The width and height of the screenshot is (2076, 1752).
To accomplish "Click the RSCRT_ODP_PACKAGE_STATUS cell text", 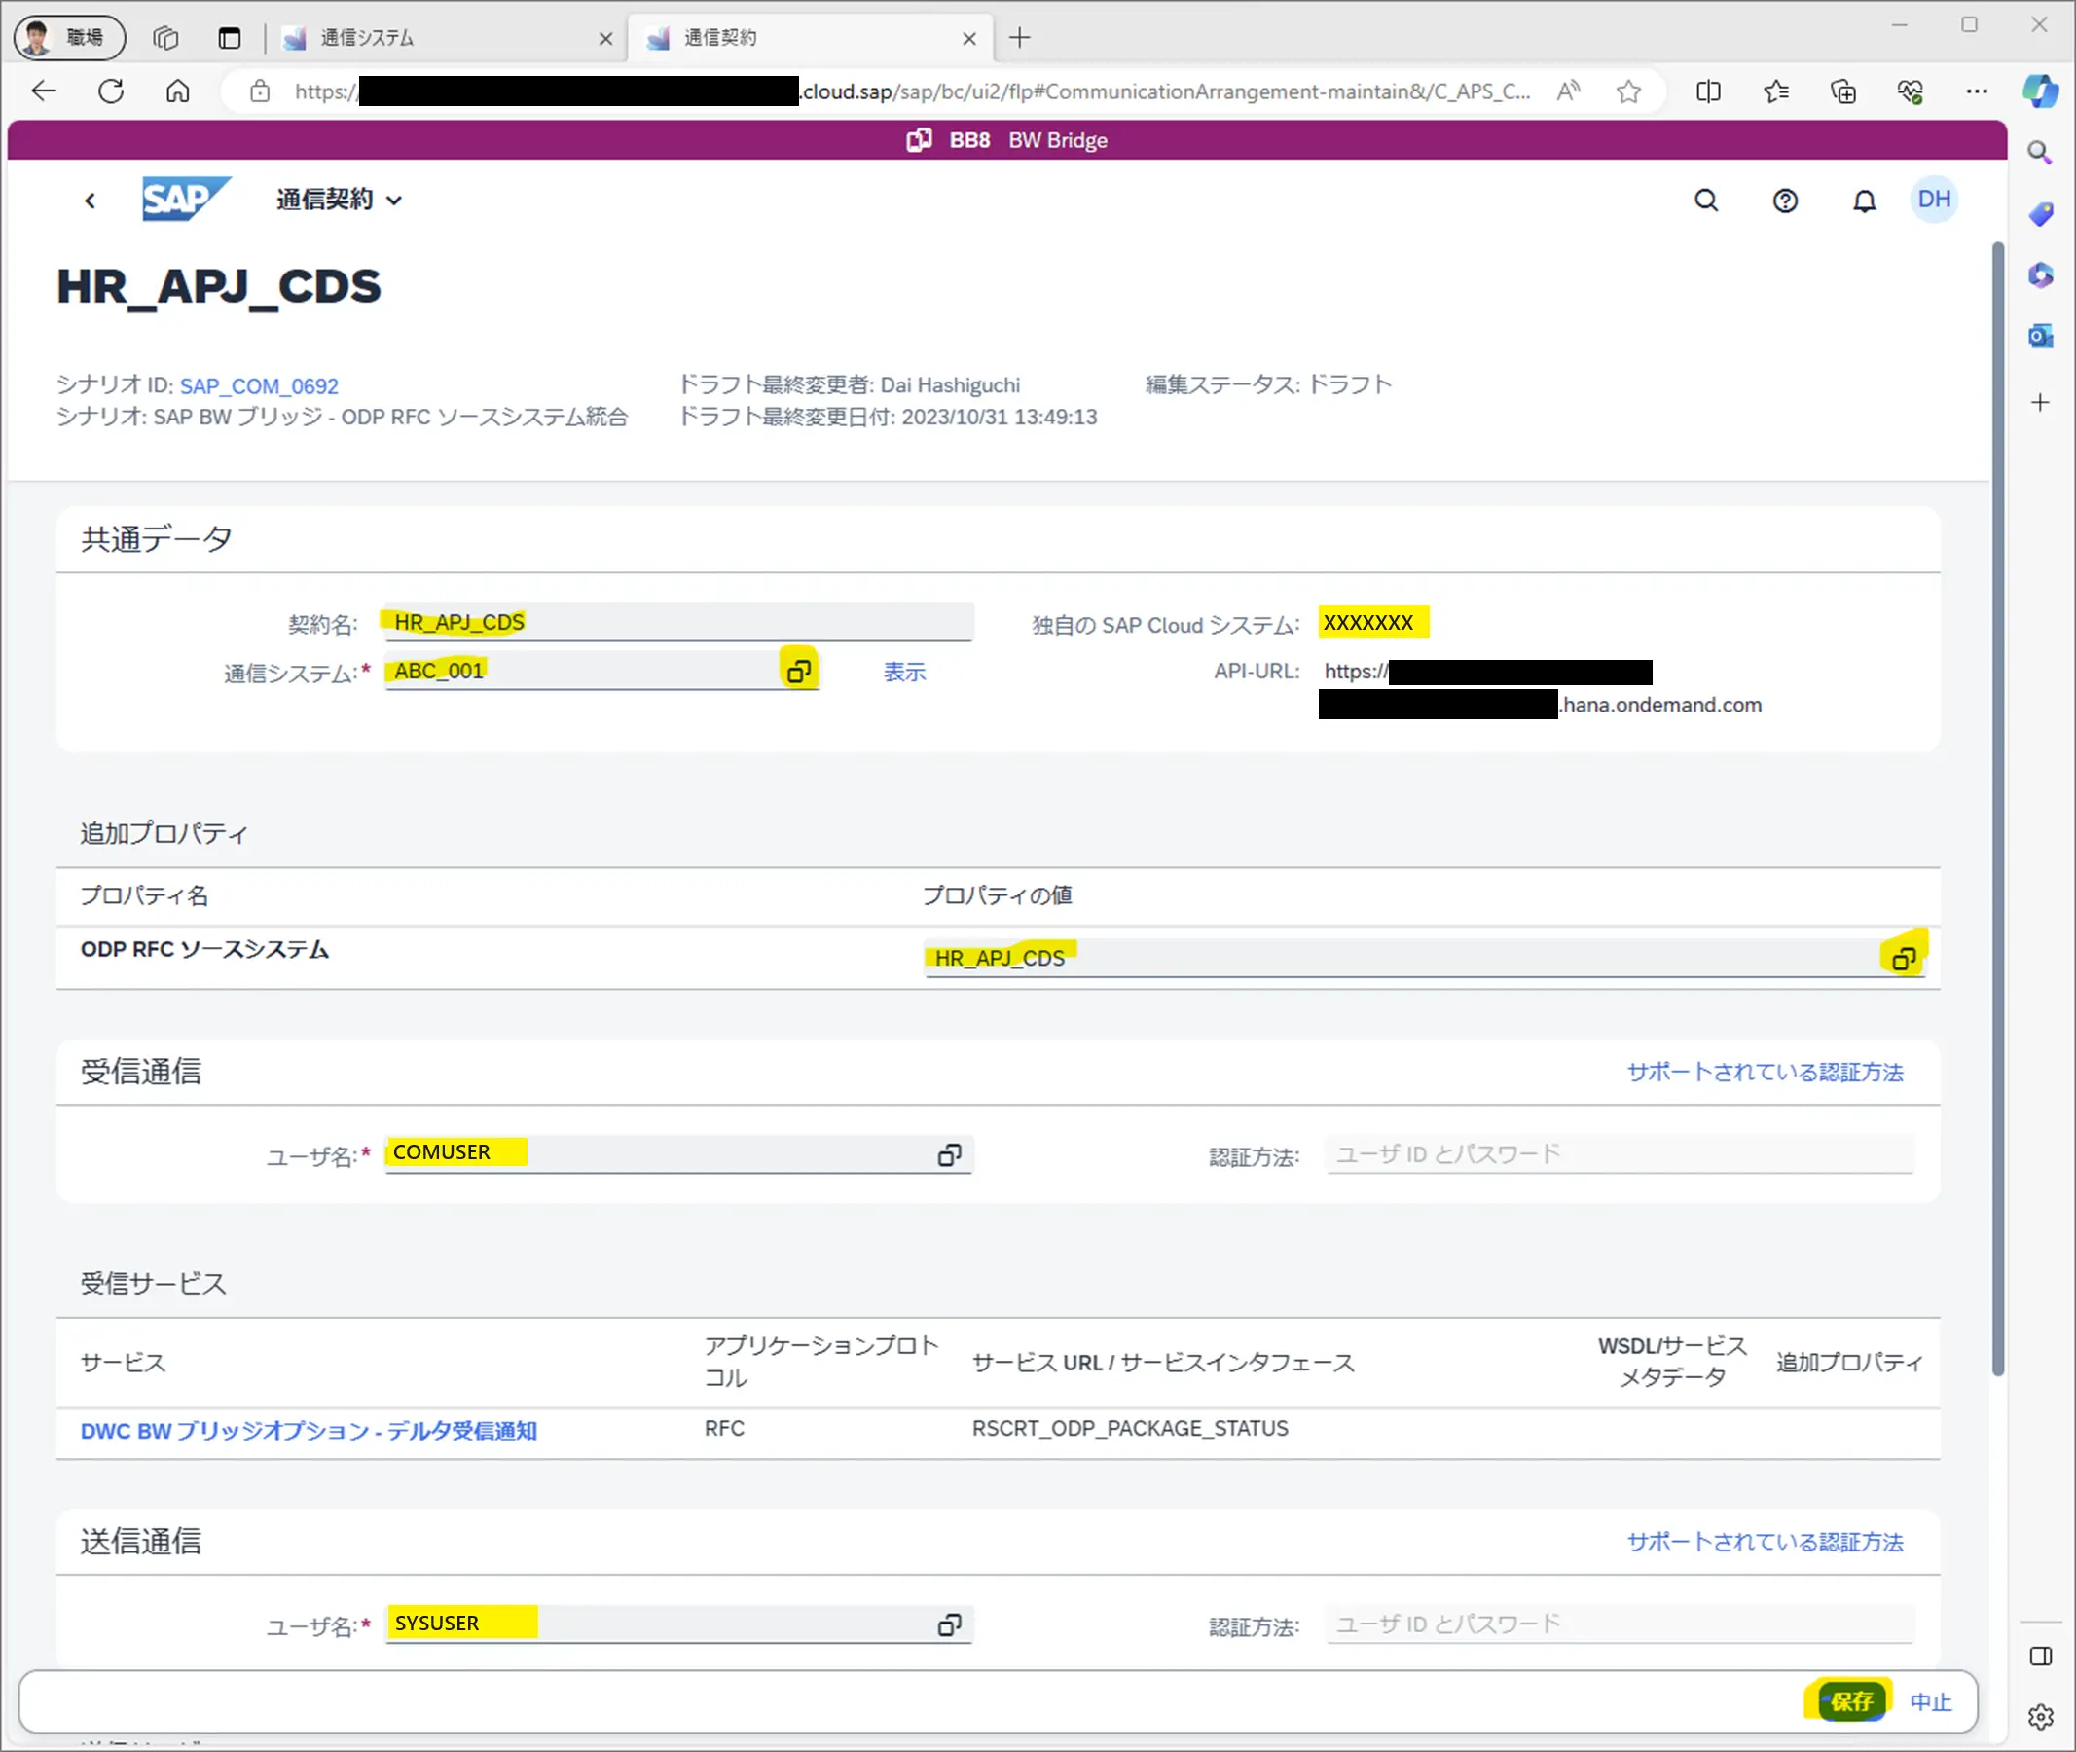I will (1129, 1428).
